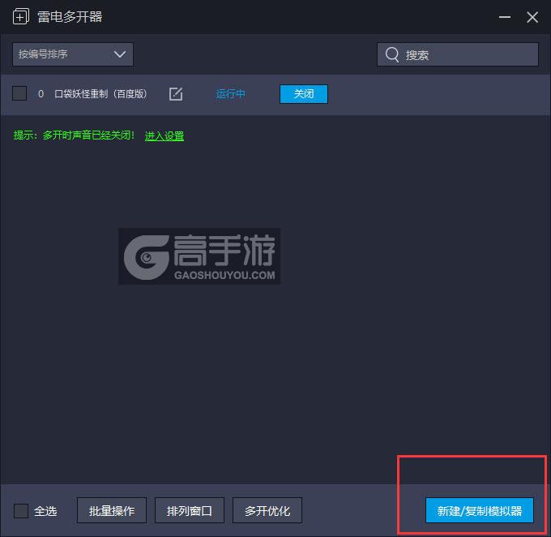The image size is (551, 537).
Task: Open the 按编号排序 sort dropdown
Action: [x=73, y=54]
